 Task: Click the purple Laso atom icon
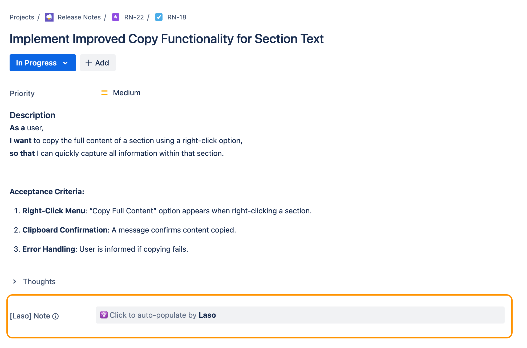pyautogui.click(x=104, y=315)
